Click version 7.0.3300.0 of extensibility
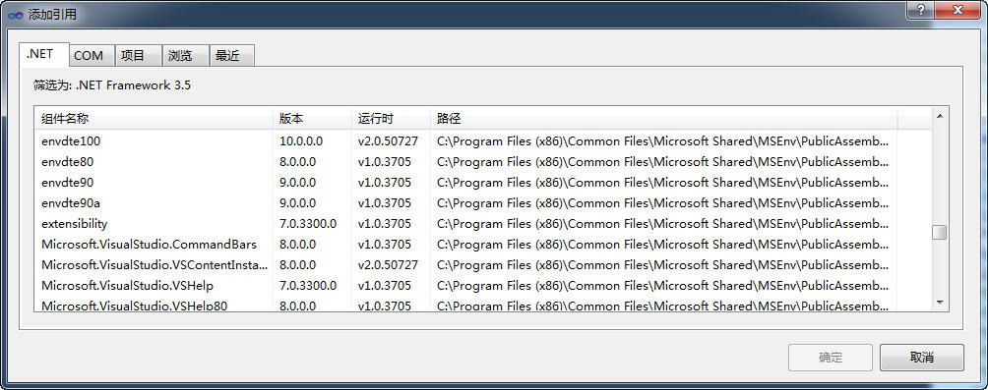 click(308, 224)
